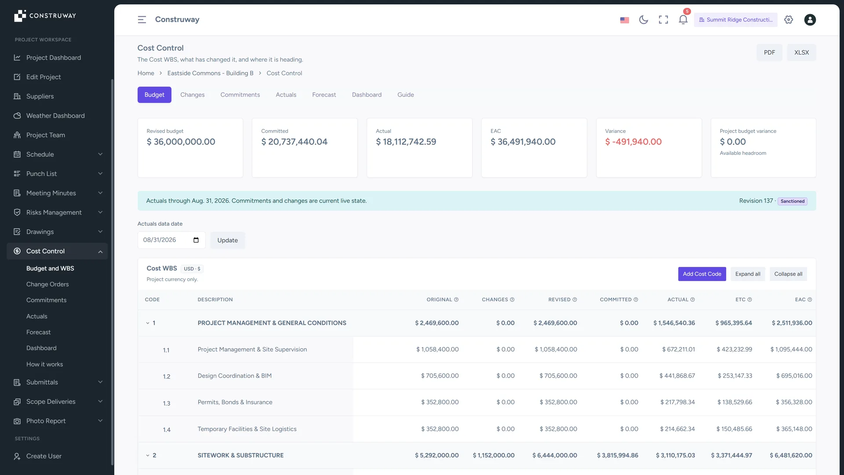This screenshot has width=844, height=475.
Task: Export the page as XLSX
Action: (x=801, y=52)
